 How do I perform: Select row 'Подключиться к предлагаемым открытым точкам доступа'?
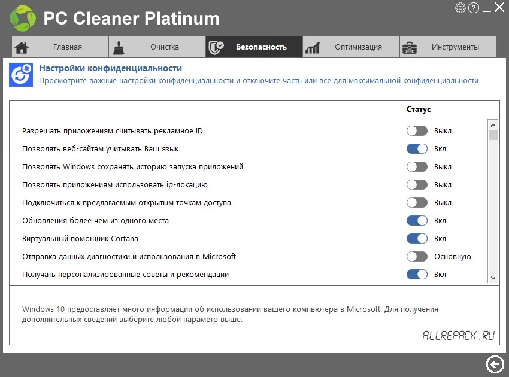[249, 202]
